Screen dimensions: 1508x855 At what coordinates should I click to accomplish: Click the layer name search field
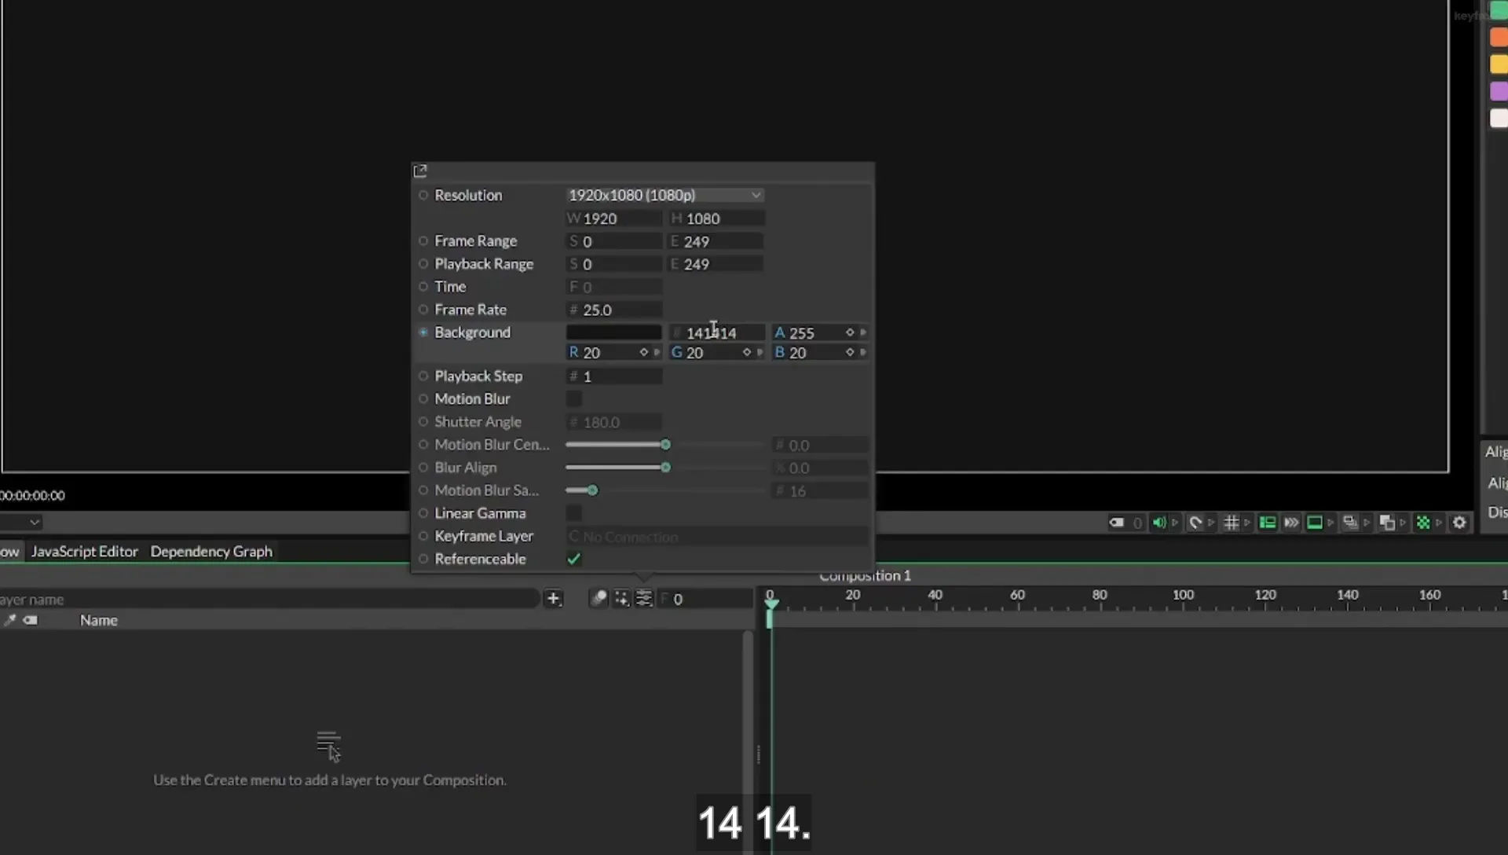pyautogui.click(x=269, y=600)
